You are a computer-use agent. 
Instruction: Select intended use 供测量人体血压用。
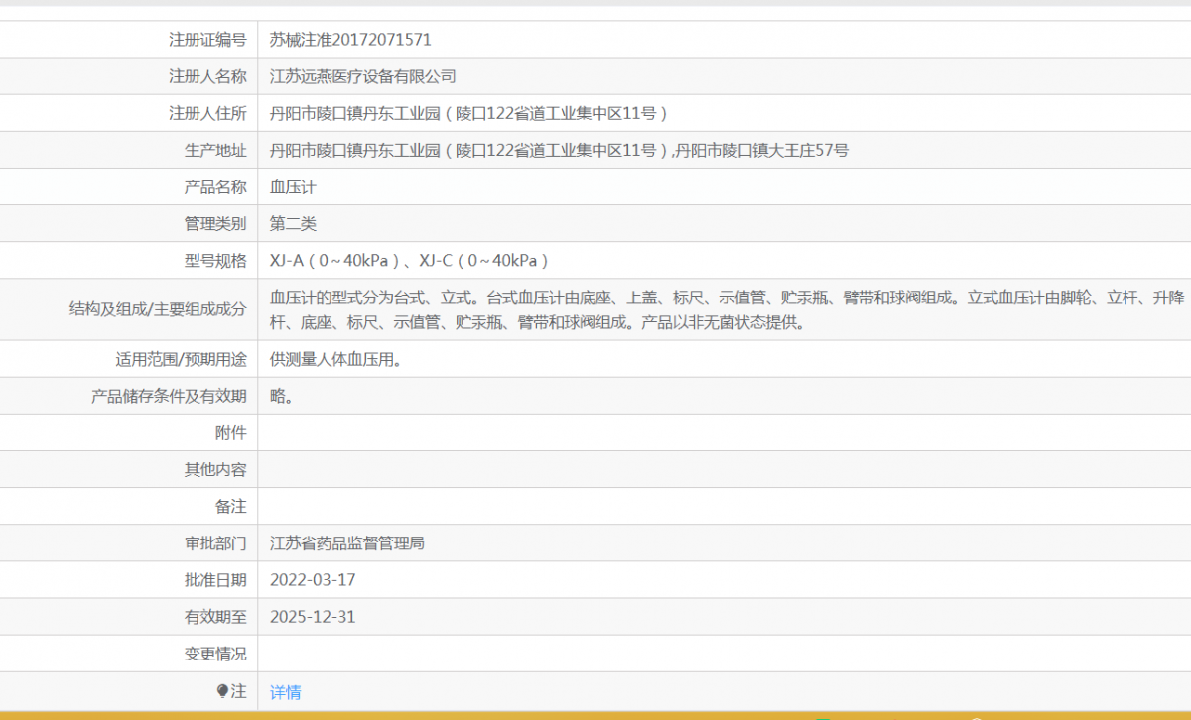[x=338, y=359]
